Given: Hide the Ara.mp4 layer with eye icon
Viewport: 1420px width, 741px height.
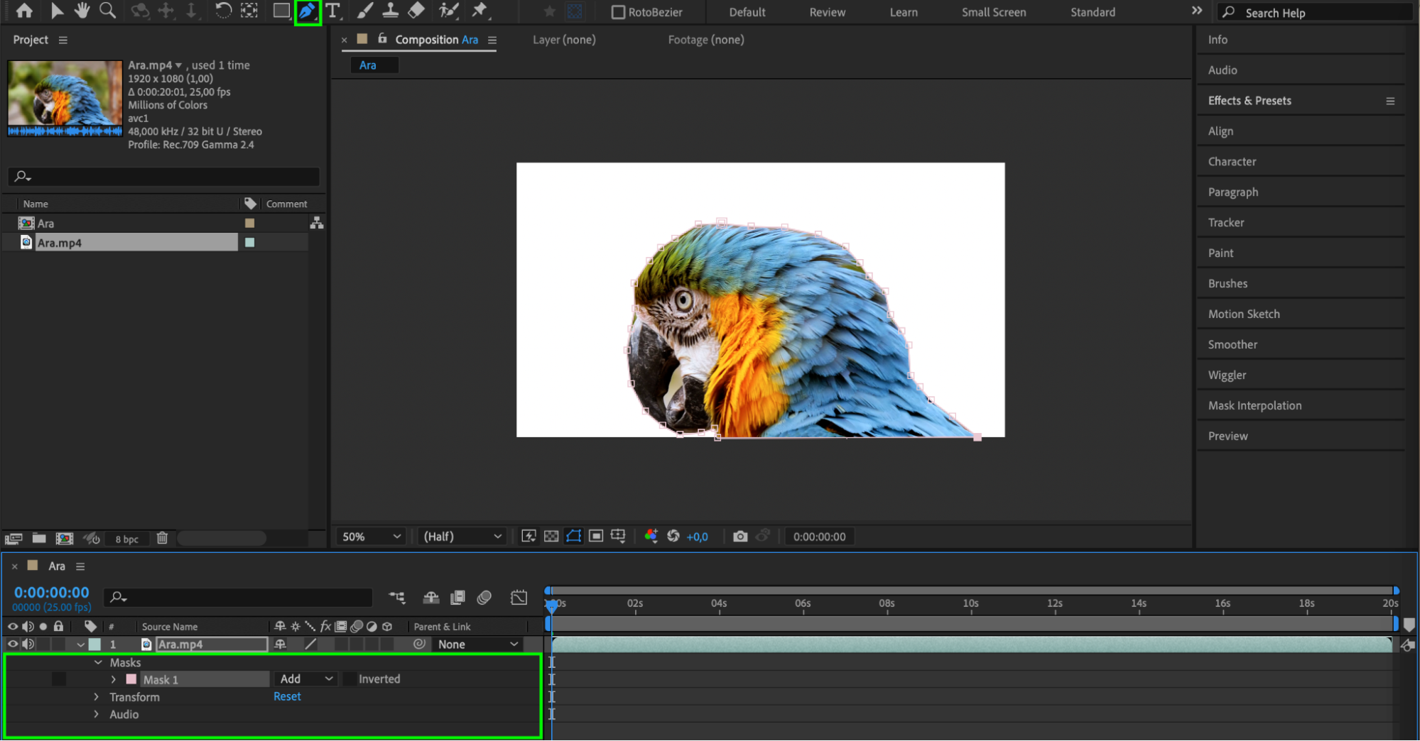Looking at the screenshot, I should (x=13, y=644).
